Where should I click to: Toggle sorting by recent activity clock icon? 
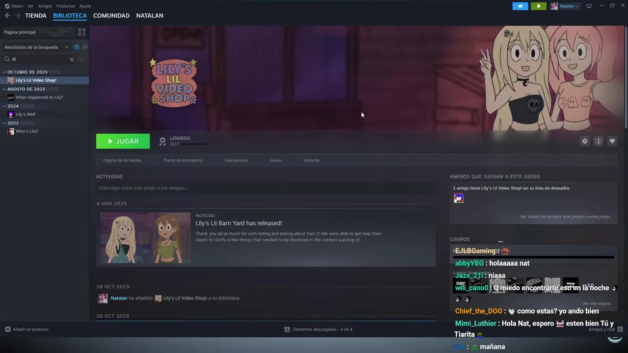click(77, 47)
